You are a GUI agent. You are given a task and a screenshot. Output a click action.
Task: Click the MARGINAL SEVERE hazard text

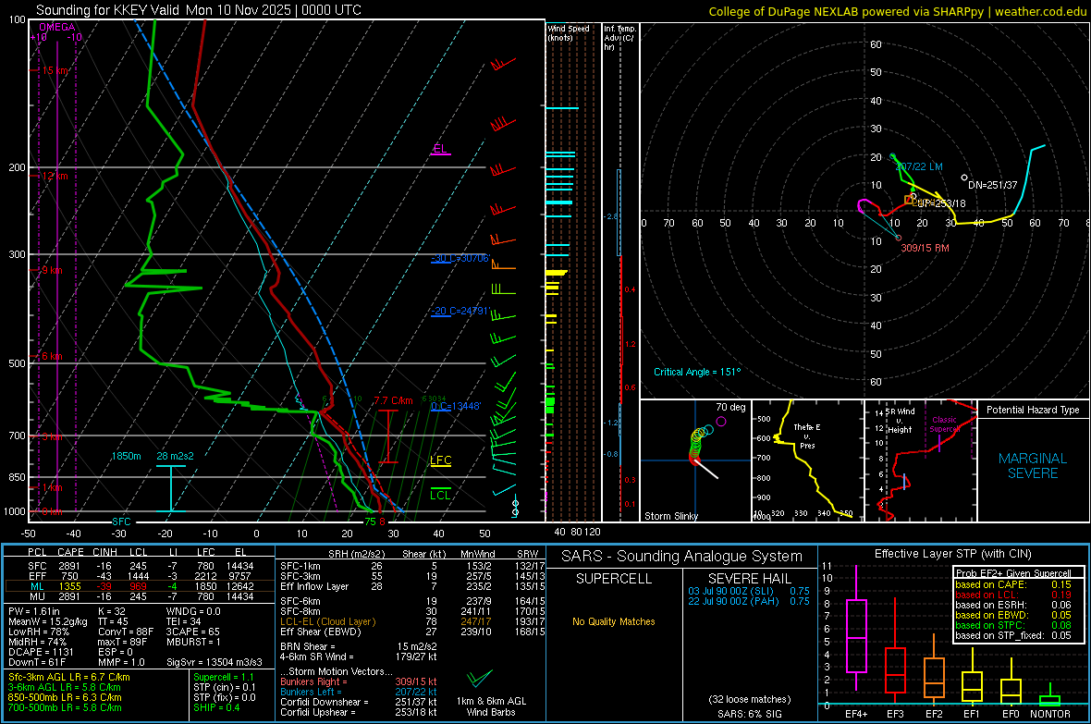1033,466
